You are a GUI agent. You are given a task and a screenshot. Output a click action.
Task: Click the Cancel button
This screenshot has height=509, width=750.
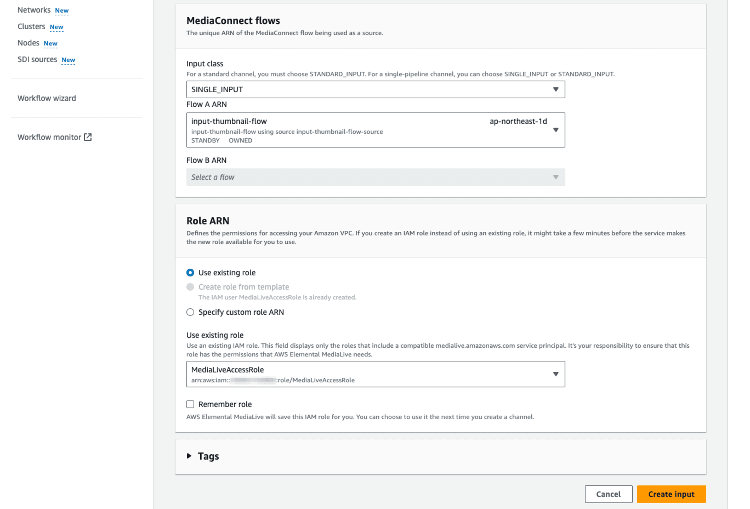tap(608, 494)
